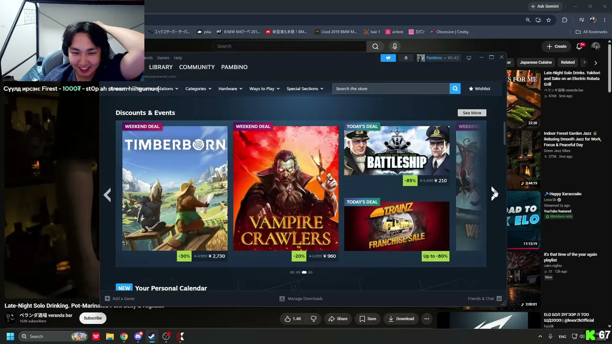612x344 pixels.
Task: Open the All Bookmarks folder
Action: point(591,32)
